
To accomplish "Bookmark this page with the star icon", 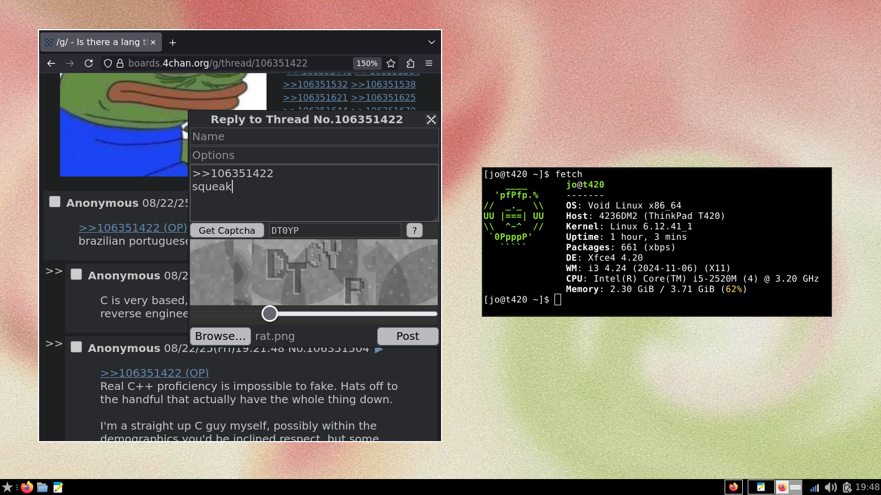I will pyautogui.click(x=391, y=63).
